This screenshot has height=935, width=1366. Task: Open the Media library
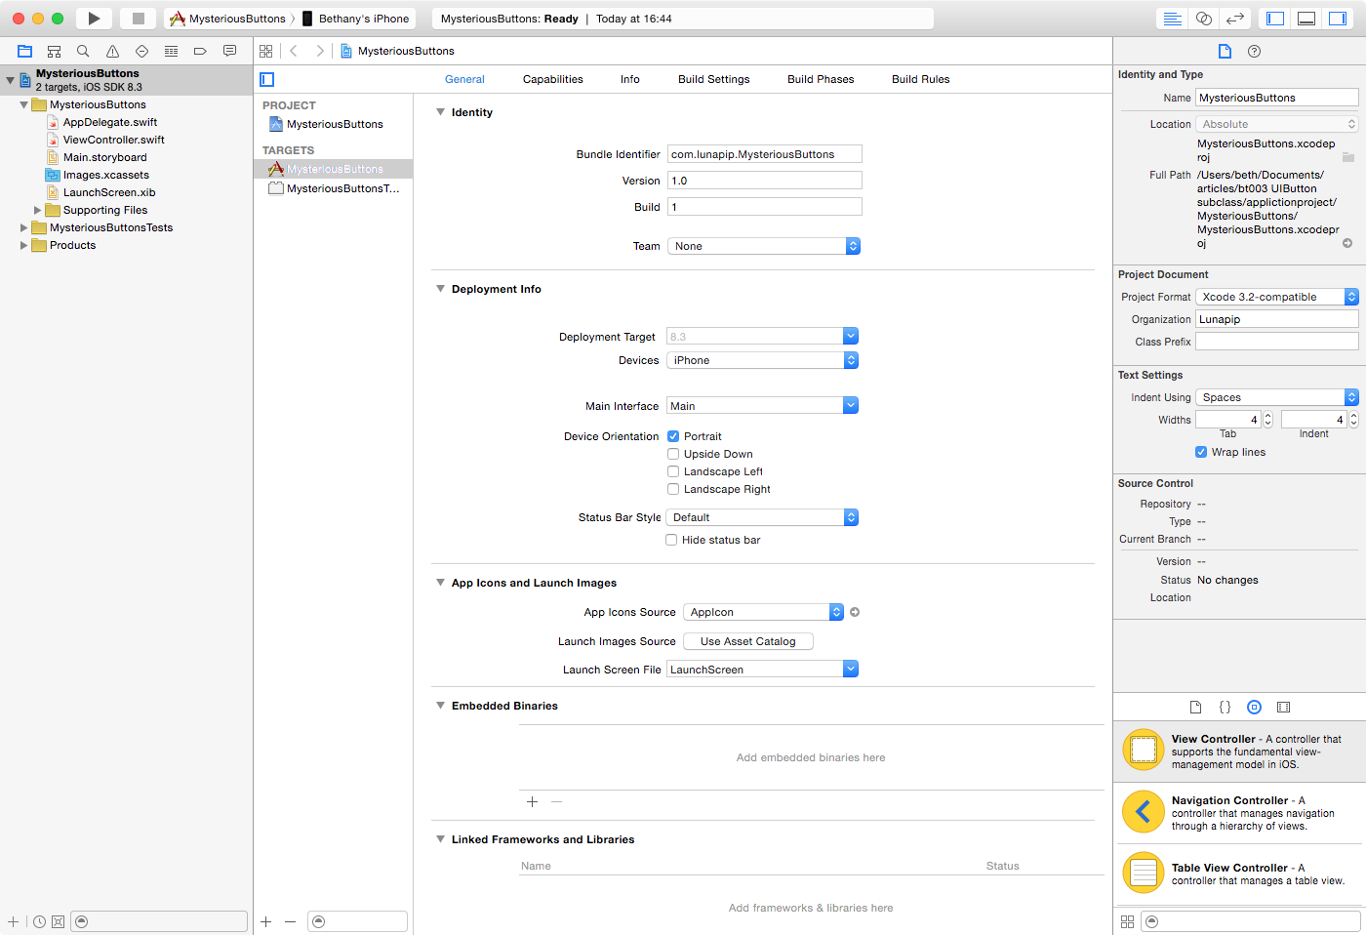click(1284, 707)
